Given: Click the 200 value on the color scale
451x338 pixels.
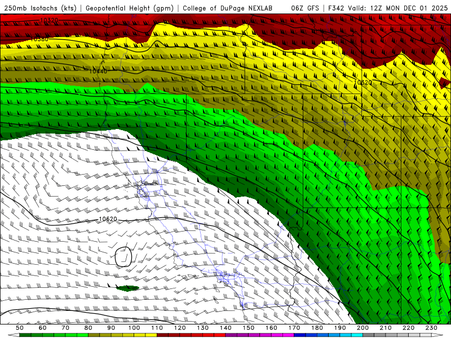Looking at the screenshot, I should [x=362, y=328].
